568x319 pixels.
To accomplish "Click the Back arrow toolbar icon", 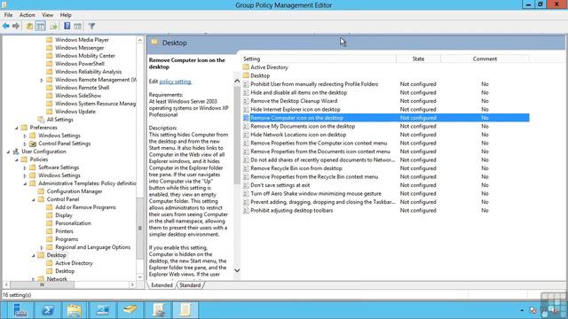I will [6, 26].
